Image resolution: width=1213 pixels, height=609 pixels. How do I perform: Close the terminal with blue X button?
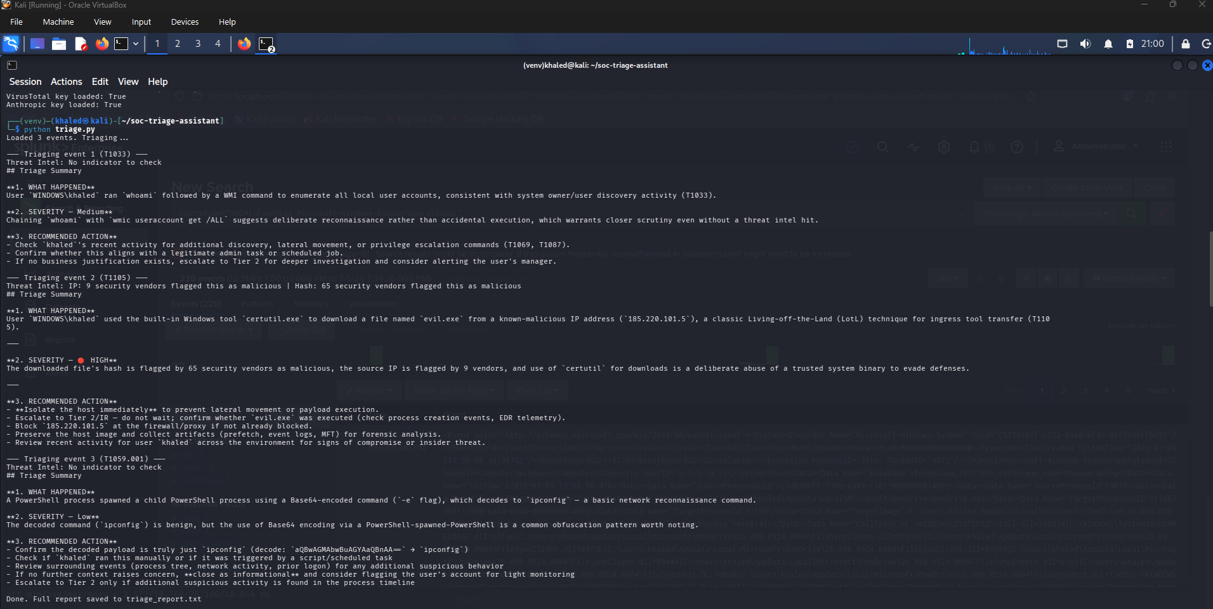click(x=1207, y=65)
